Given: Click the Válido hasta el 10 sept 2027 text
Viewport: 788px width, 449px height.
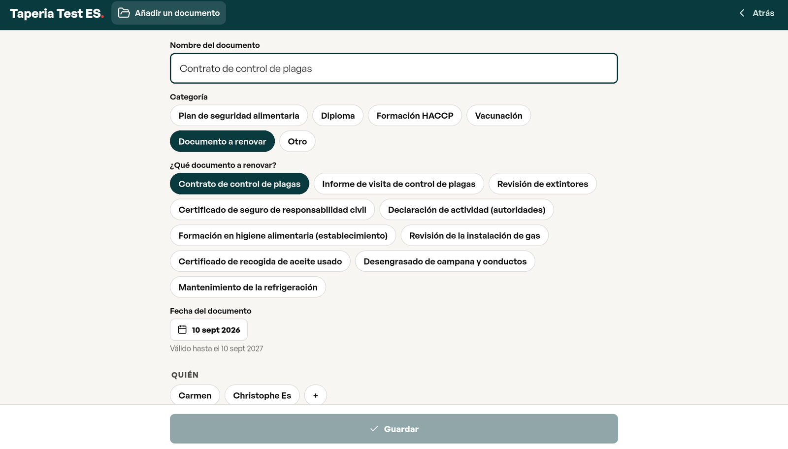Looking at the screenshot, I should (217, 349).
